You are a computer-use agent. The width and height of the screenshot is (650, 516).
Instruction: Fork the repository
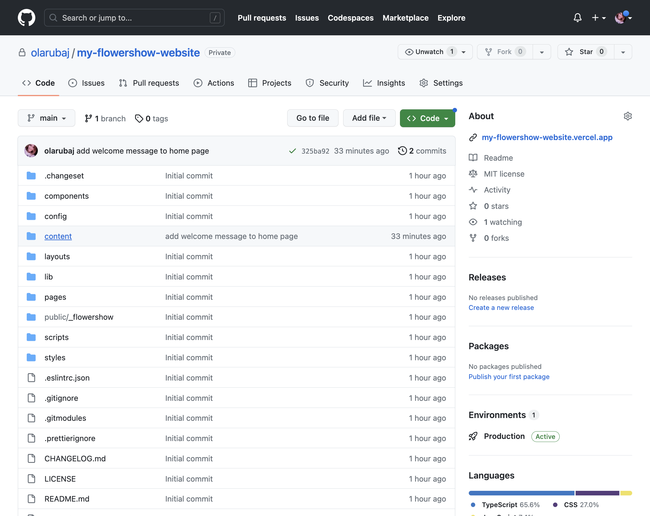(x=505, y=52)
